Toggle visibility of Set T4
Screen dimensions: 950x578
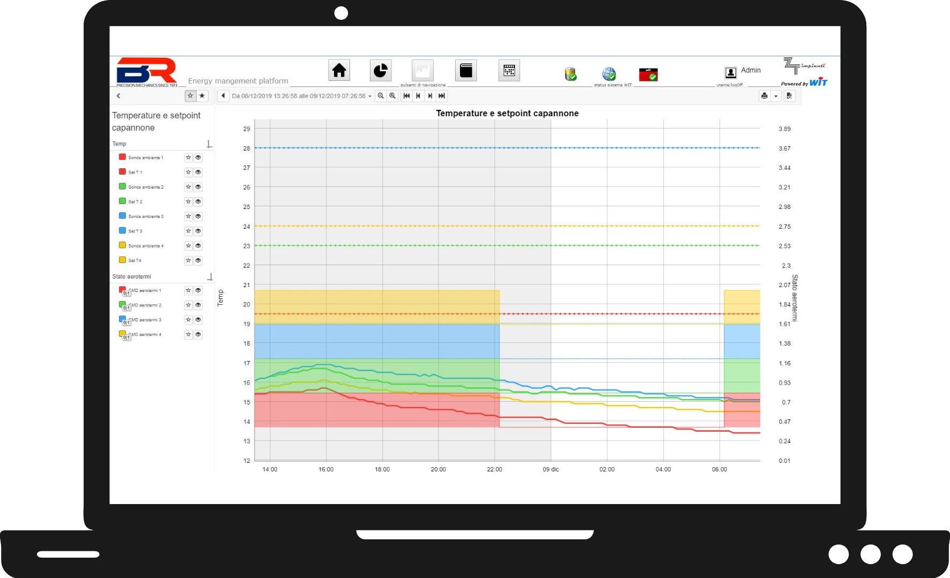pos(198,261)
